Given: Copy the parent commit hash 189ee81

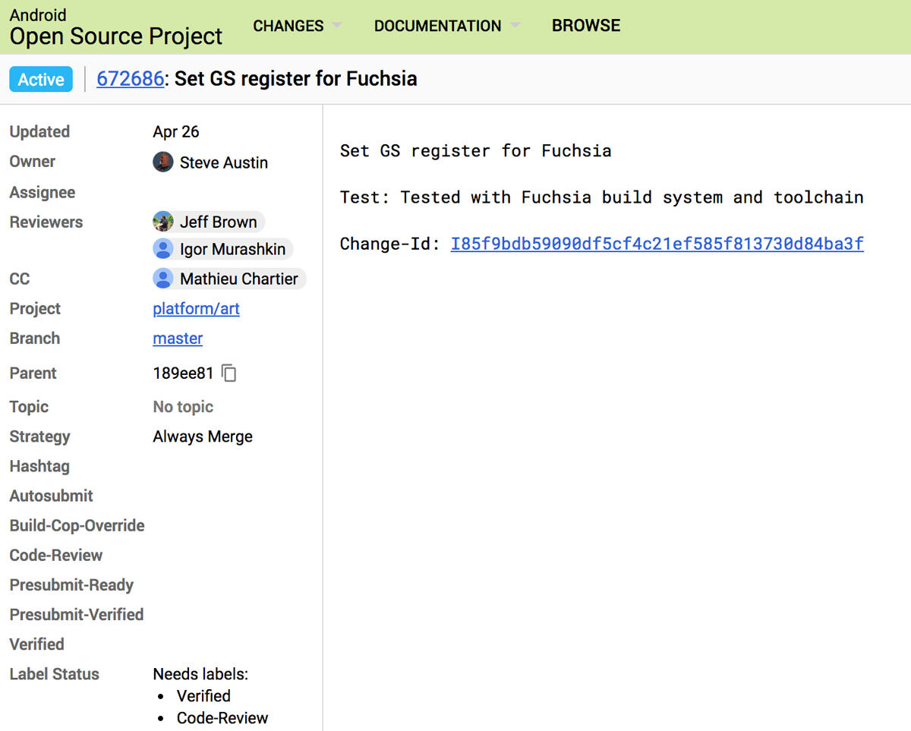Looking at the screenshot, I should [x=229, y=373].
